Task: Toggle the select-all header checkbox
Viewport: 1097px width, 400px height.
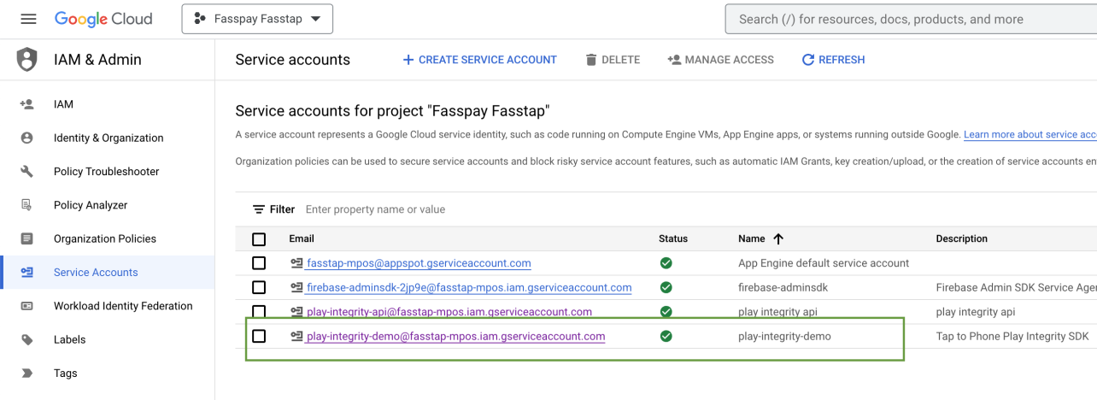Action: 259,239
